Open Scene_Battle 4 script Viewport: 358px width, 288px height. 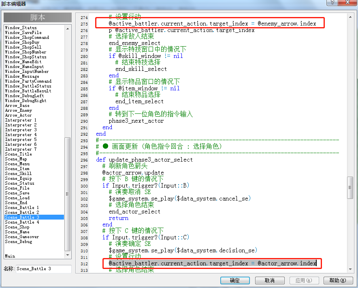(x=22, y=222)
